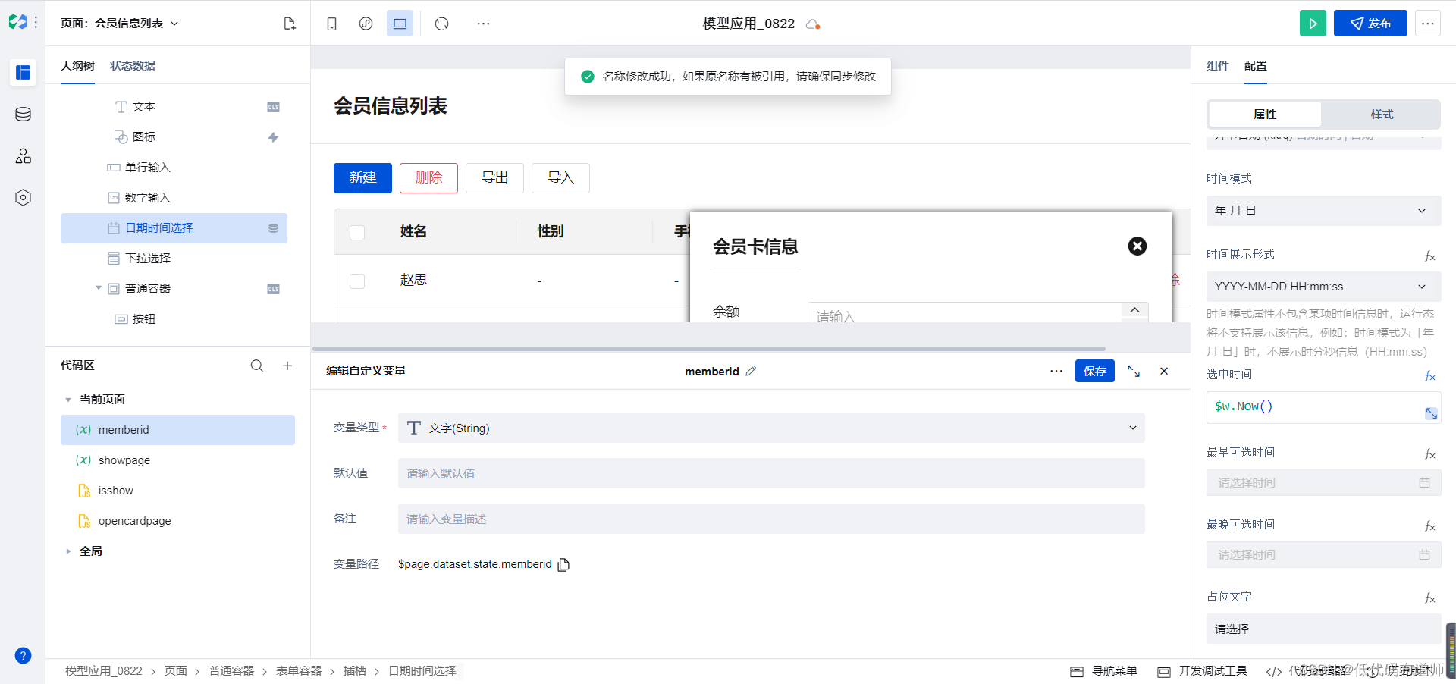Open the hexagon settings sidebar icon
Screen dimensions: 1456x684
24,198
